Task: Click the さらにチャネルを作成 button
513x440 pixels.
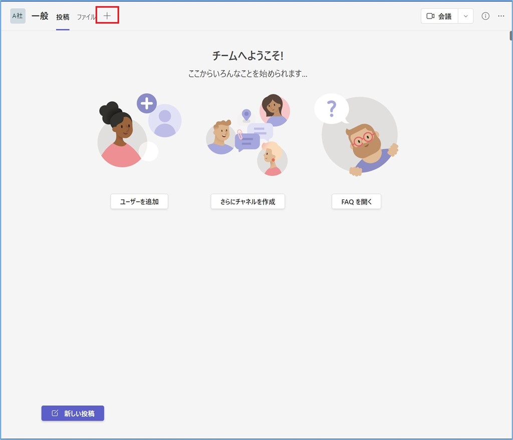Action: pos(247,201)
